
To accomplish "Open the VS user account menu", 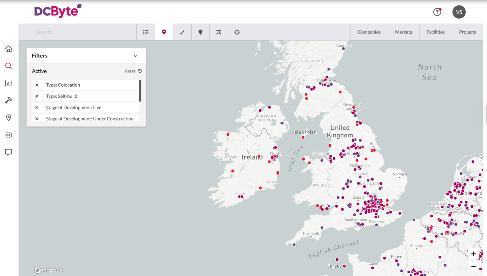I will click(459, 12).
